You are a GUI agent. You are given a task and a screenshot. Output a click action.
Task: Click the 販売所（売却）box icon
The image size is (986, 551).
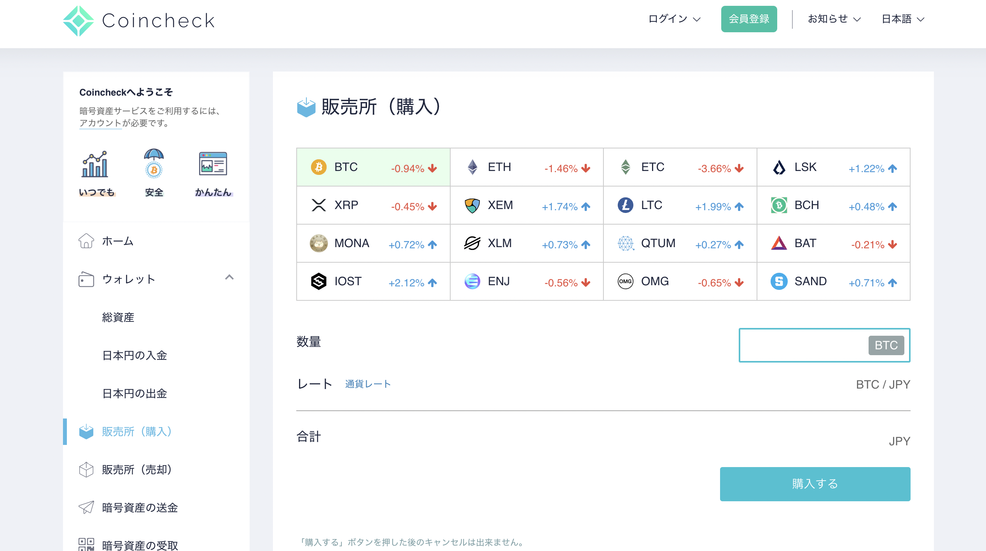pyautogui.click(x=86, y=469)
